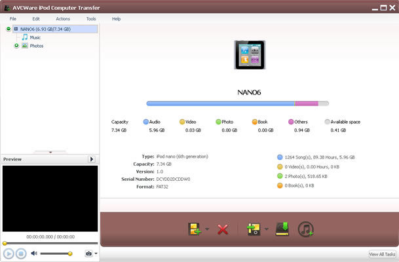Click the FAT32 format value
This screenshot has width=399, height=262.
tap(162, 187)
